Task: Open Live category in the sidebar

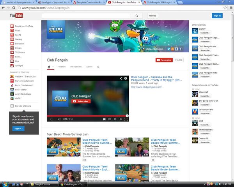Action: [x=15, y=61]
